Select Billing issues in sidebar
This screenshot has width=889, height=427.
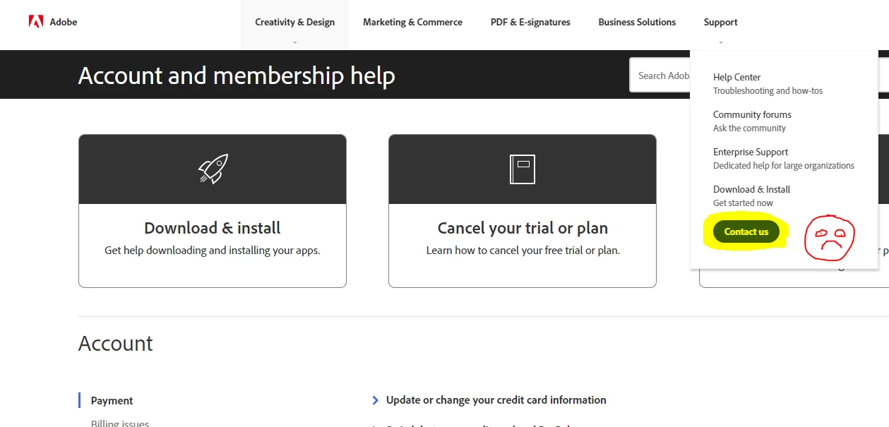coord(120,423)
